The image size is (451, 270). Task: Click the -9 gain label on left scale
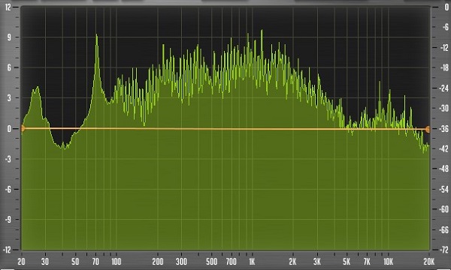pyautogui.click(x=8, y=220)
